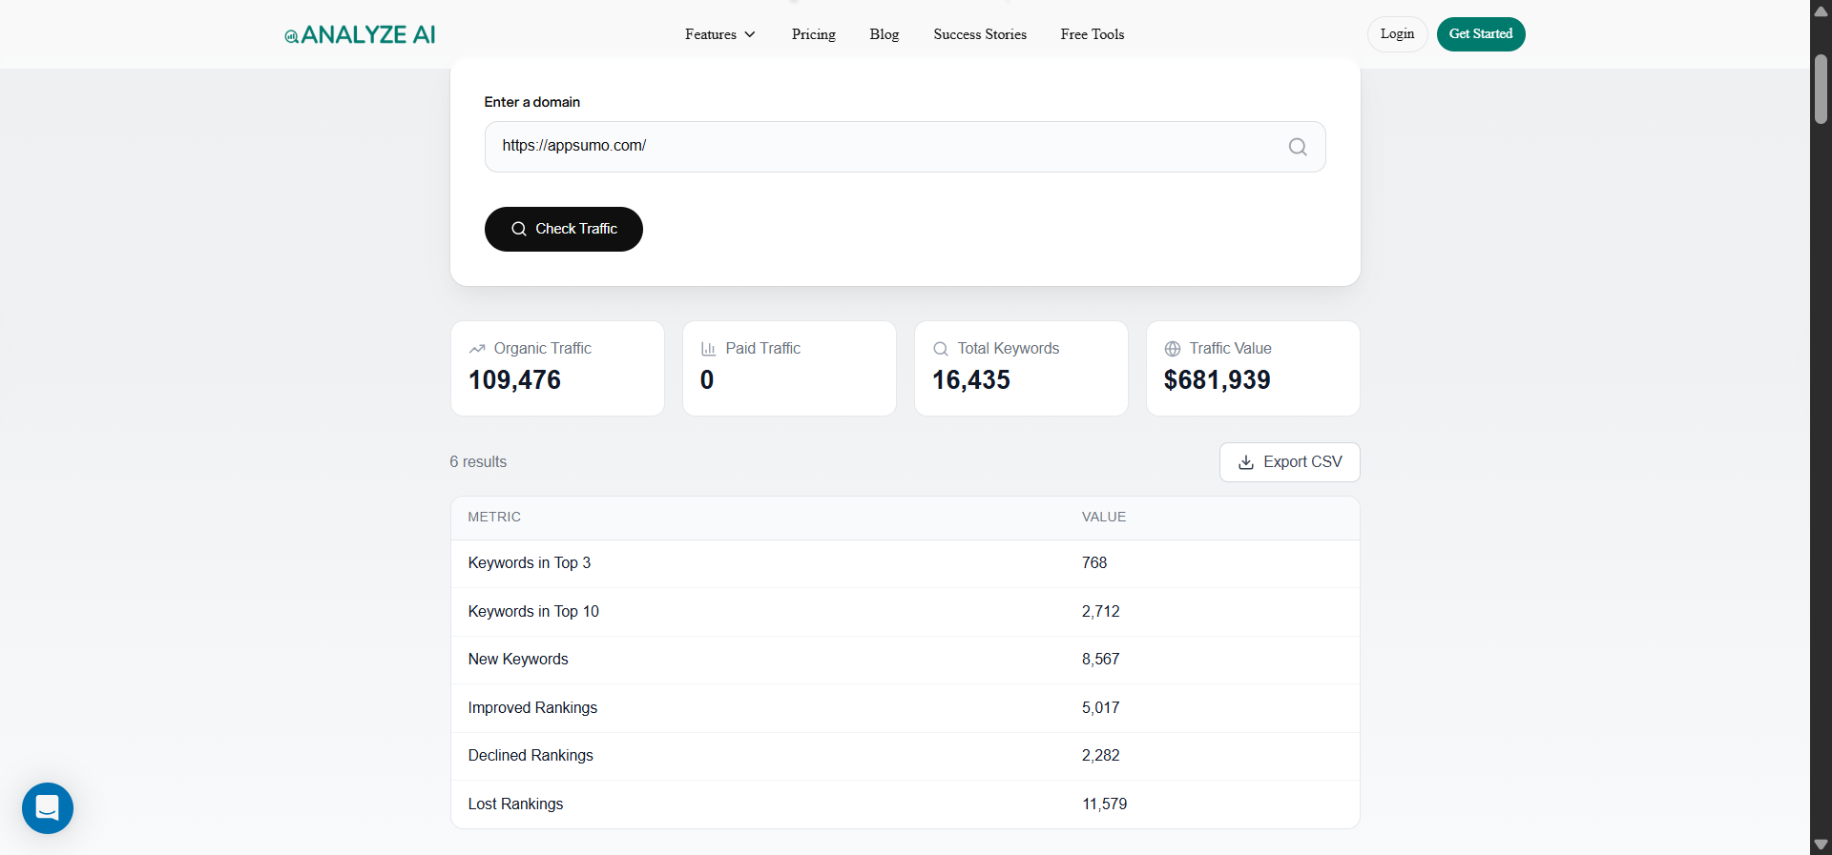Click the value 8,567 in the table
1832x855 pixels.
(1101, 660)
